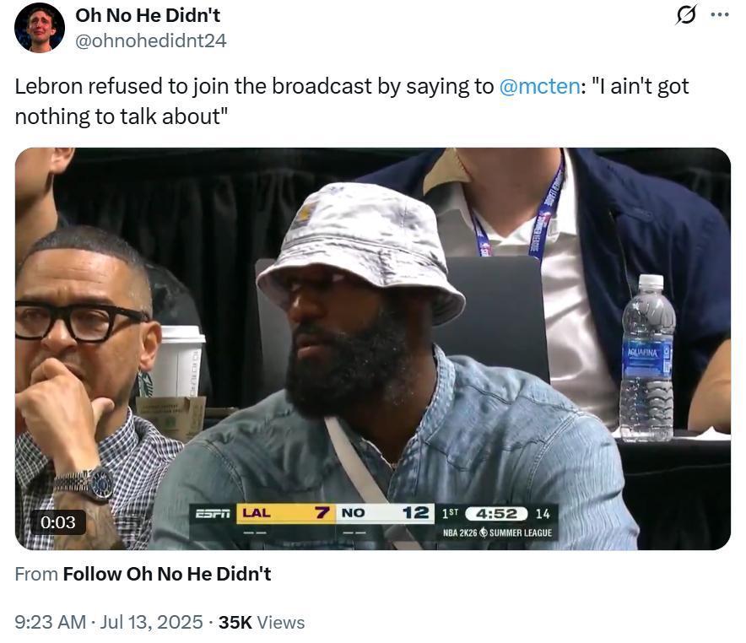Click the NO score of 12 on scoreboard
Image resolution: width=746 pixels, height=643 pixels.
click(x=415, y=513)
